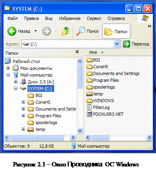The height and width of the screenshot is (178, 156).
Task: Open the Вид menu
Action: [x=49, y=18]
